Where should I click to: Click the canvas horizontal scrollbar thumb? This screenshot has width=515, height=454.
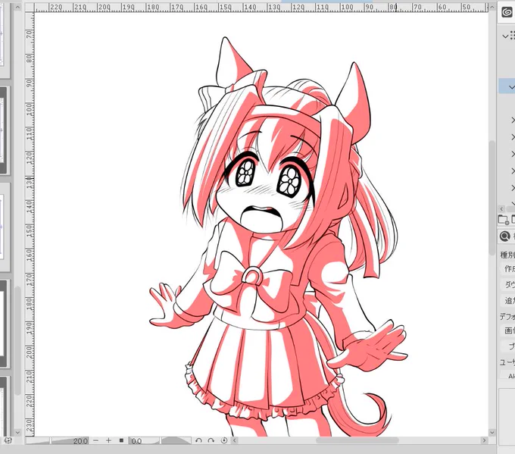coord(357,440)
